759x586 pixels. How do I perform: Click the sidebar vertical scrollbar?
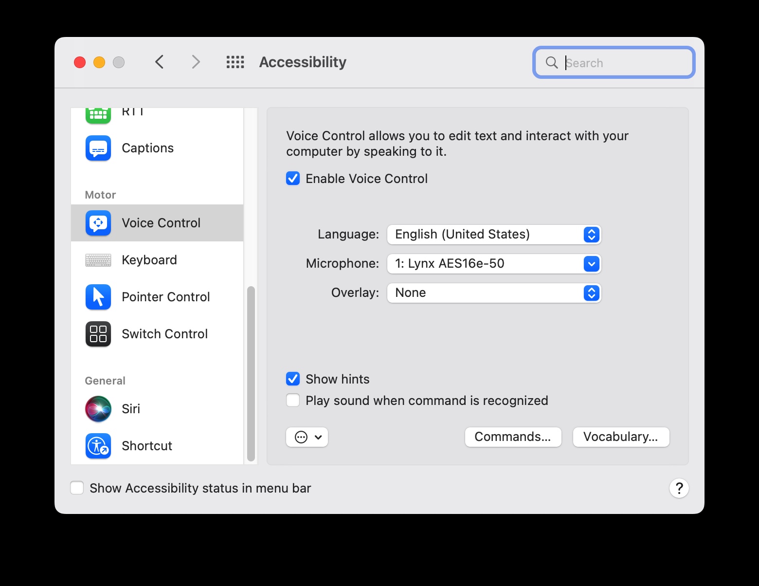coord(251,373)
